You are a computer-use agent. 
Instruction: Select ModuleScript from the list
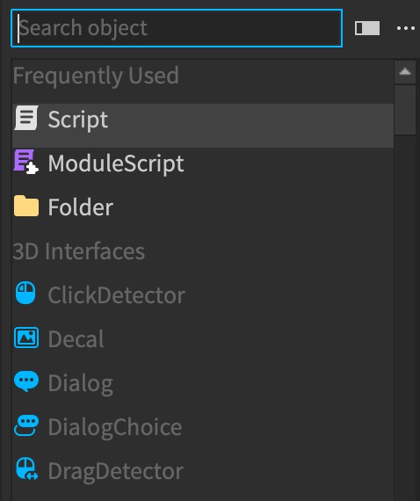(203, 163)
